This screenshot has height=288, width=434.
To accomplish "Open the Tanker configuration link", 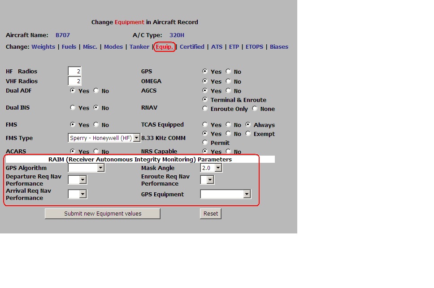I will pyautogui.click(x=139, y=47).
